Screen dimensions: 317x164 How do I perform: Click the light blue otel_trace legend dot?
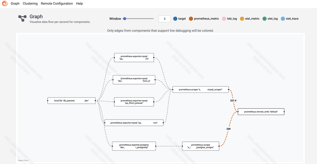pyautogui.click(x=283, y=19)
